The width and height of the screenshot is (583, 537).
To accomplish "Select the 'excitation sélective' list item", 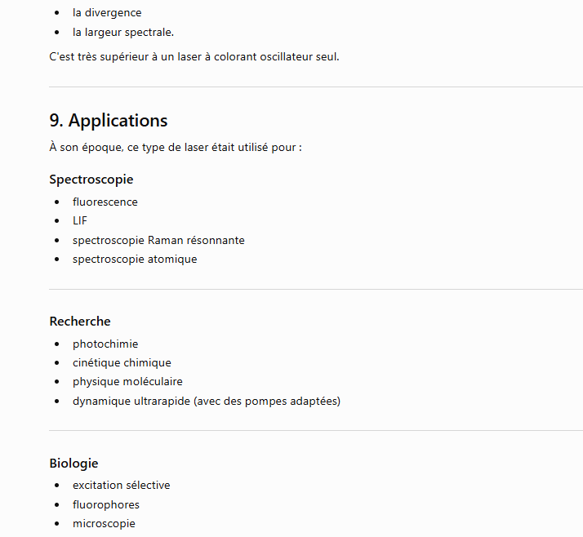I will click(121, 485).
